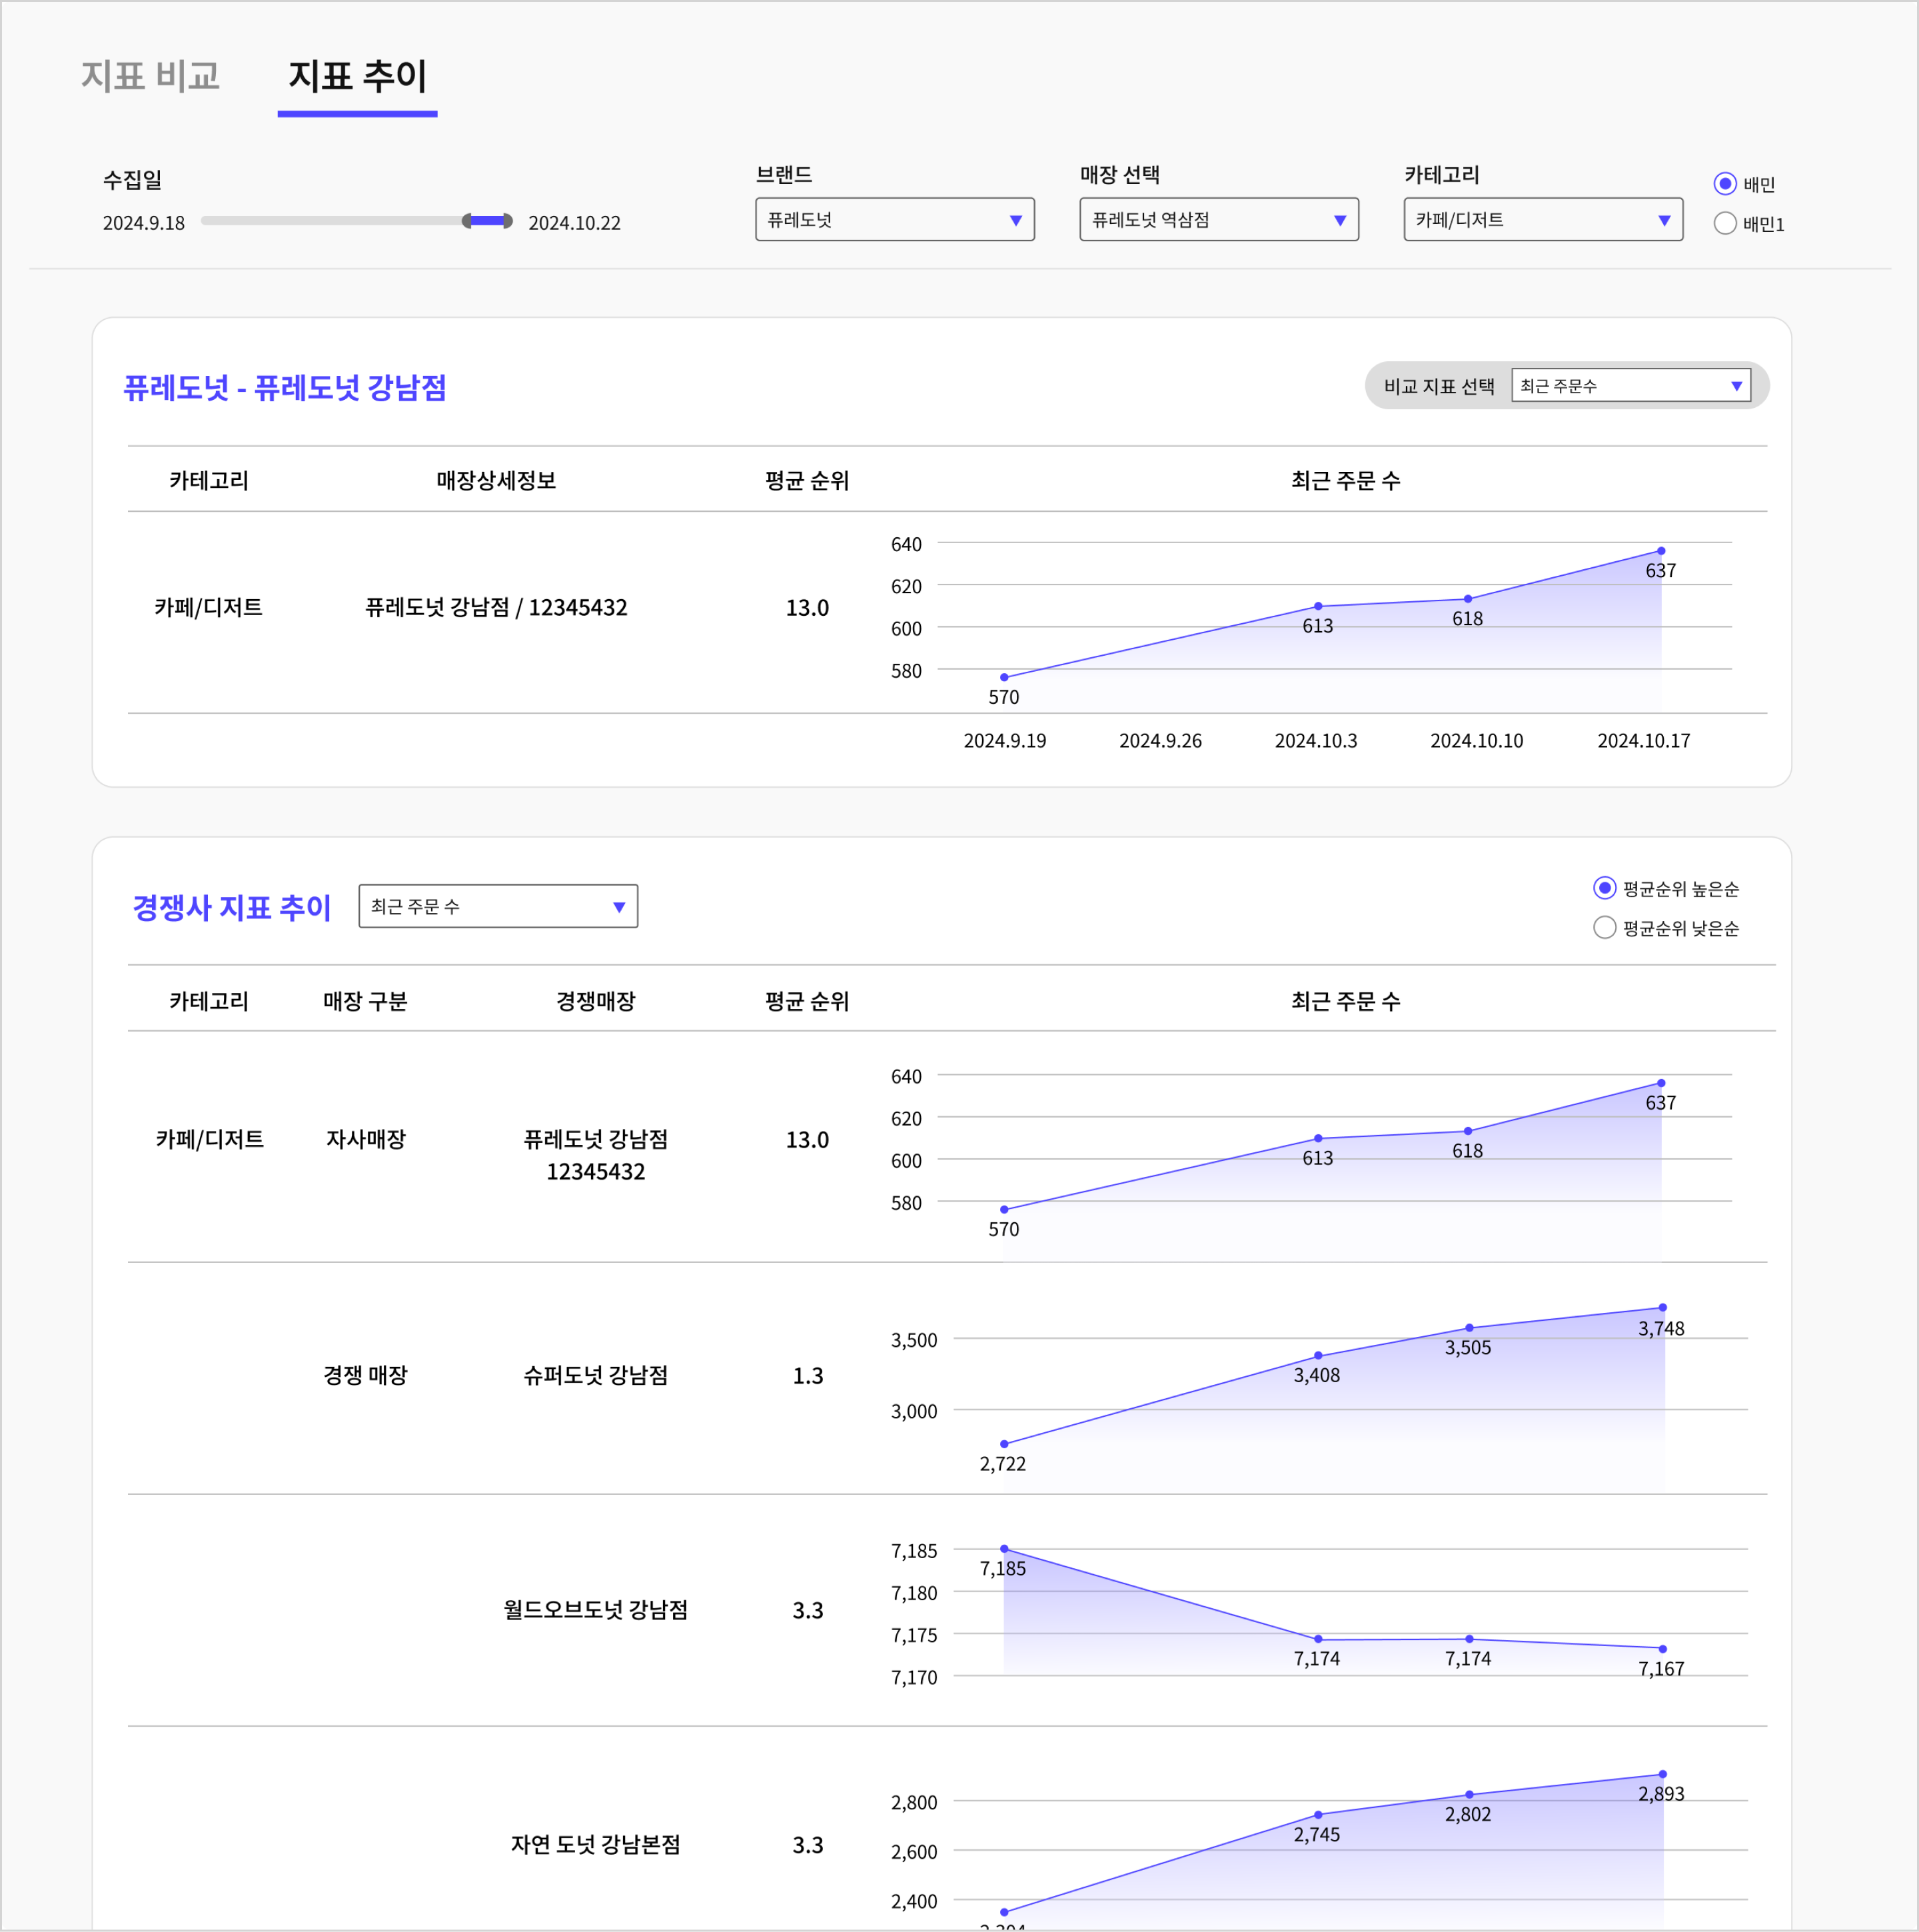Click the right handle of date slider
Image resolution: width=1919 pixels, height=1932 pixels.
tap(508, 221)
